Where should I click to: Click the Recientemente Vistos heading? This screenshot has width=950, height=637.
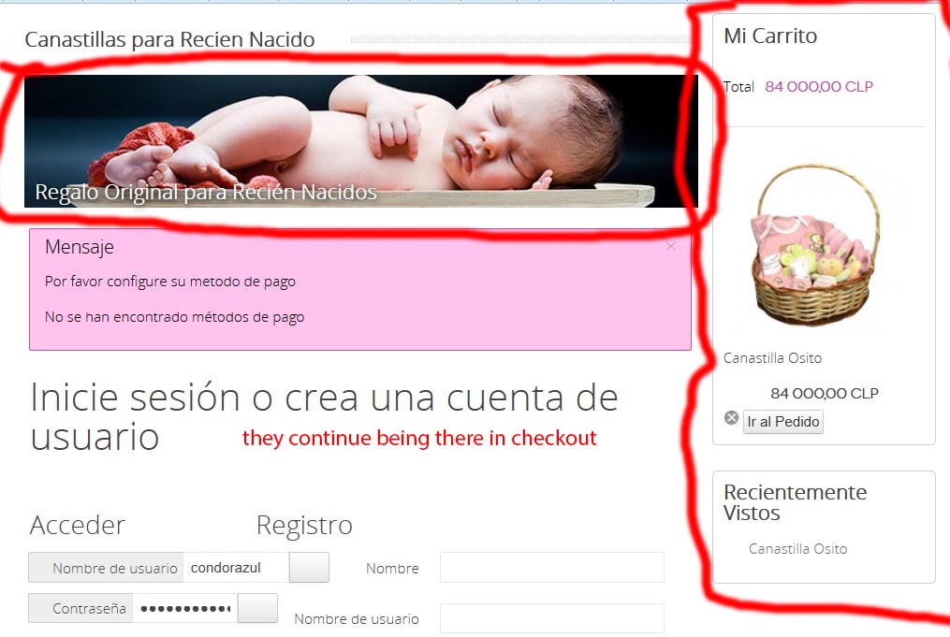[x=795, y=502]
